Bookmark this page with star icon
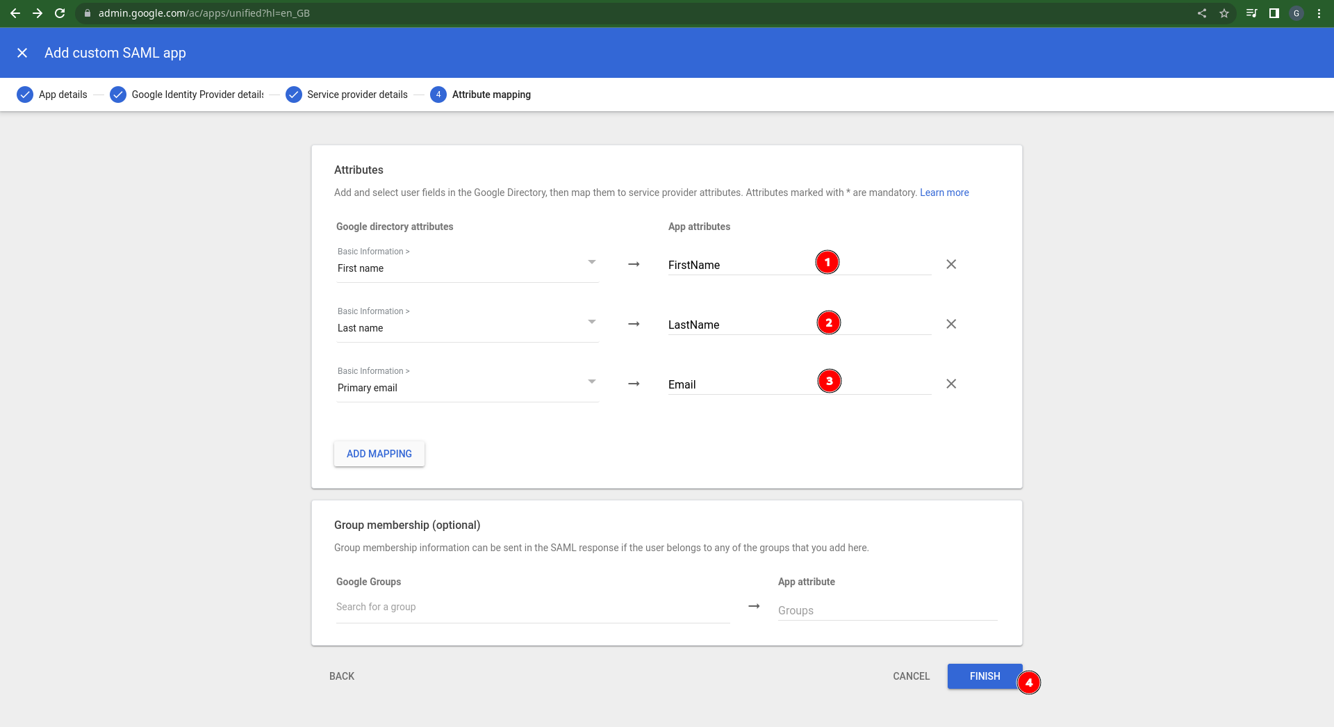This screenshot has width=1334, height=727. pyautogui.click(x=1224, y=13)
